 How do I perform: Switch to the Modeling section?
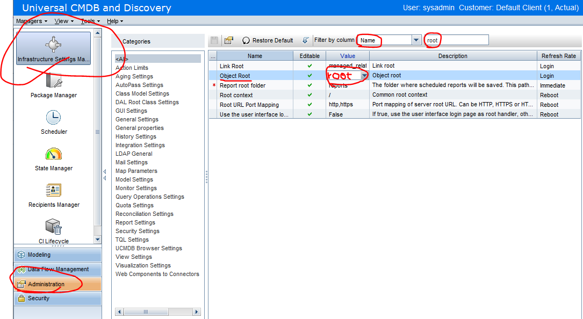(x=57, y=255)
